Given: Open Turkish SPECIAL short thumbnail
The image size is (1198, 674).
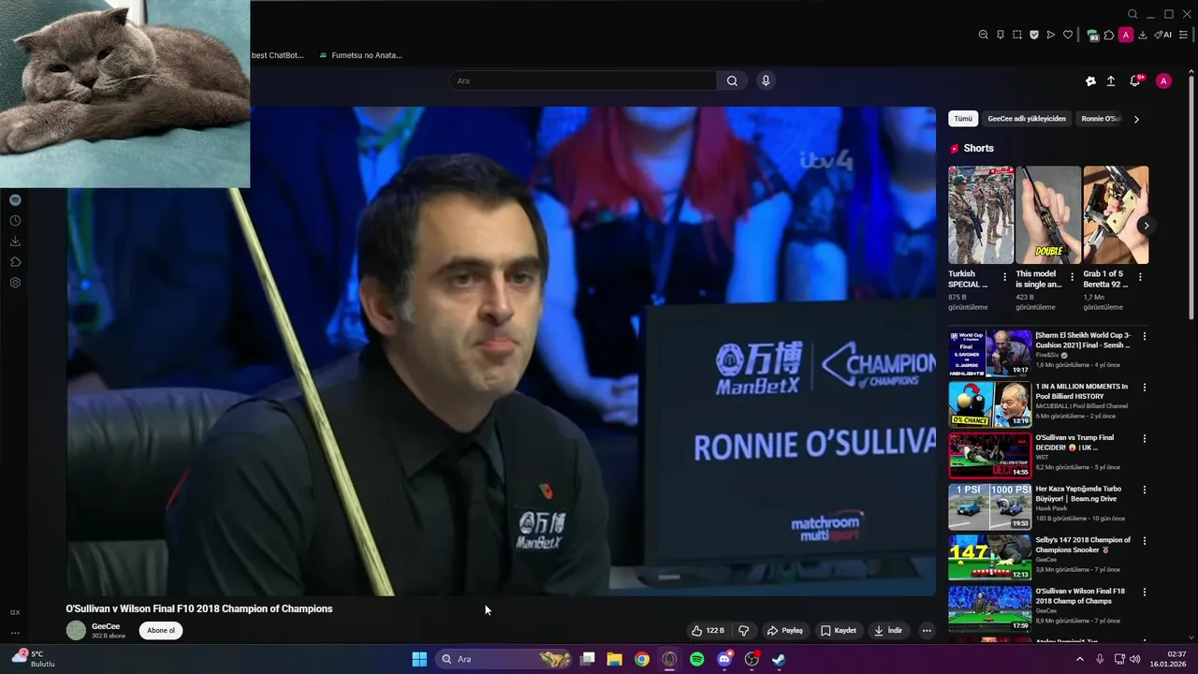Looking at the screenshot, I should coord(981,215).
